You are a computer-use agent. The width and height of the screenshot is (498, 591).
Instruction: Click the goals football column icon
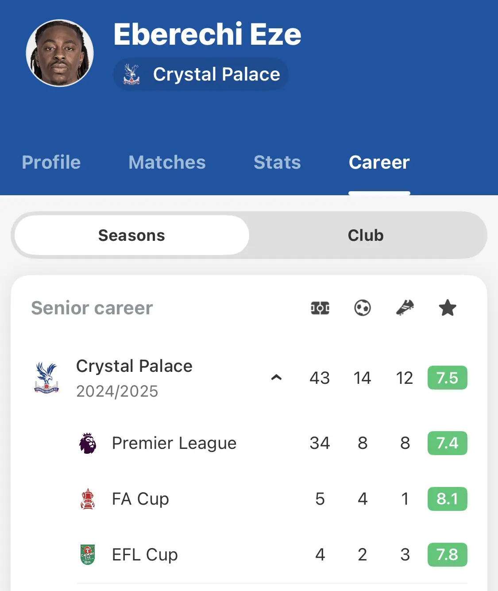[x=363, y=308]
